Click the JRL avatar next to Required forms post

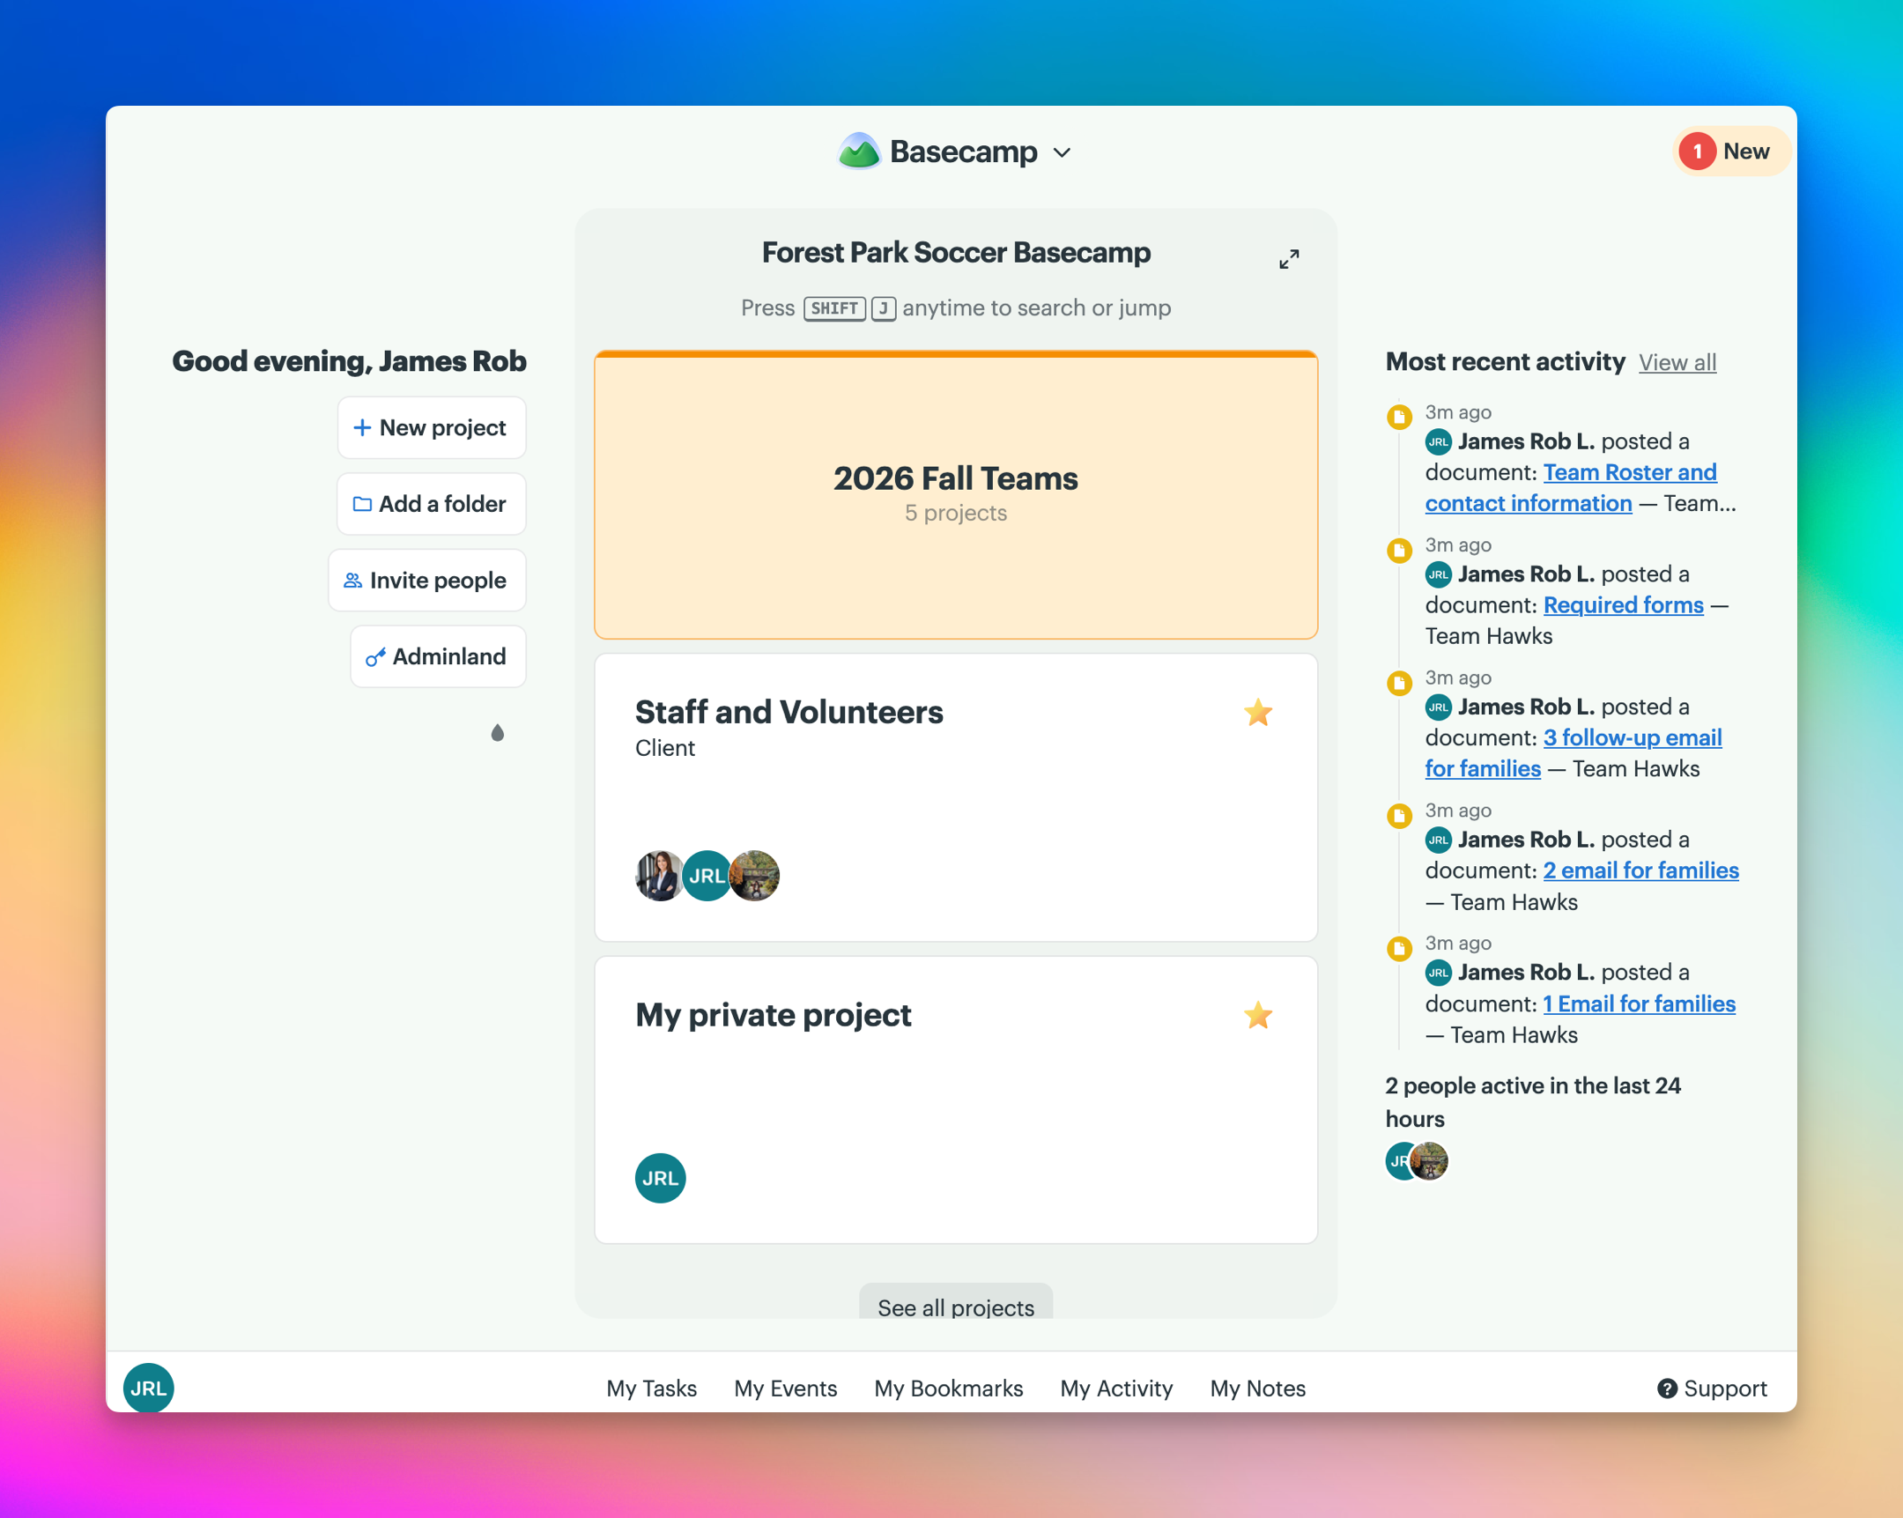point(1439,574)
